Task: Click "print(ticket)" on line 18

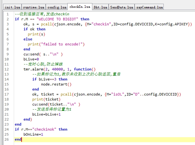Action: coord(46,99)
